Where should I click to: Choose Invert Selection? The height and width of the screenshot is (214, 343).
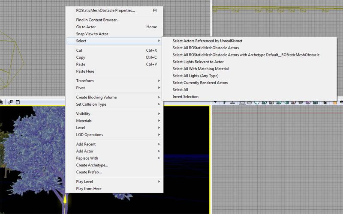point(185,97)
